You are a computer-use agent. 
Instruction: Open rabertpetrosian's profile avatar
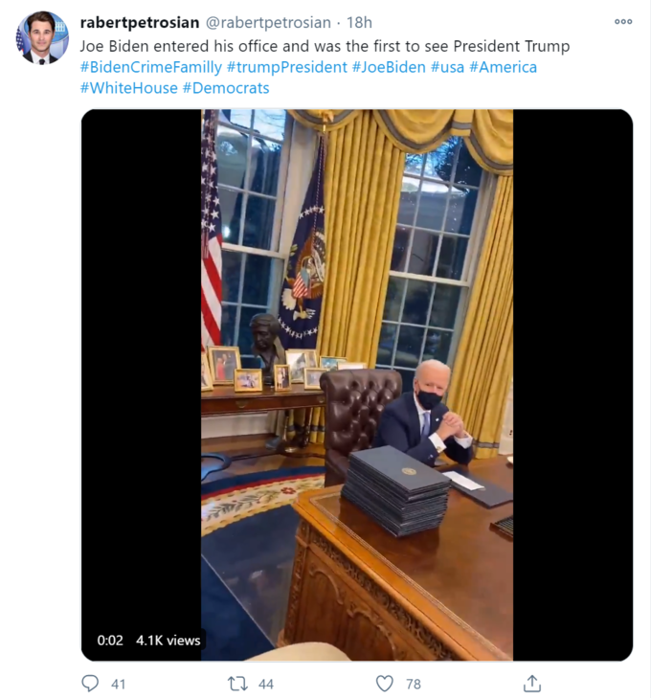[42, 37]
